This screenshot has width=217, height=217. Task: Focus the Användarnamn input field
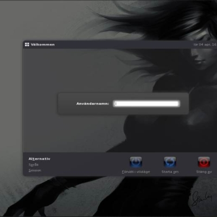point(146,104)
